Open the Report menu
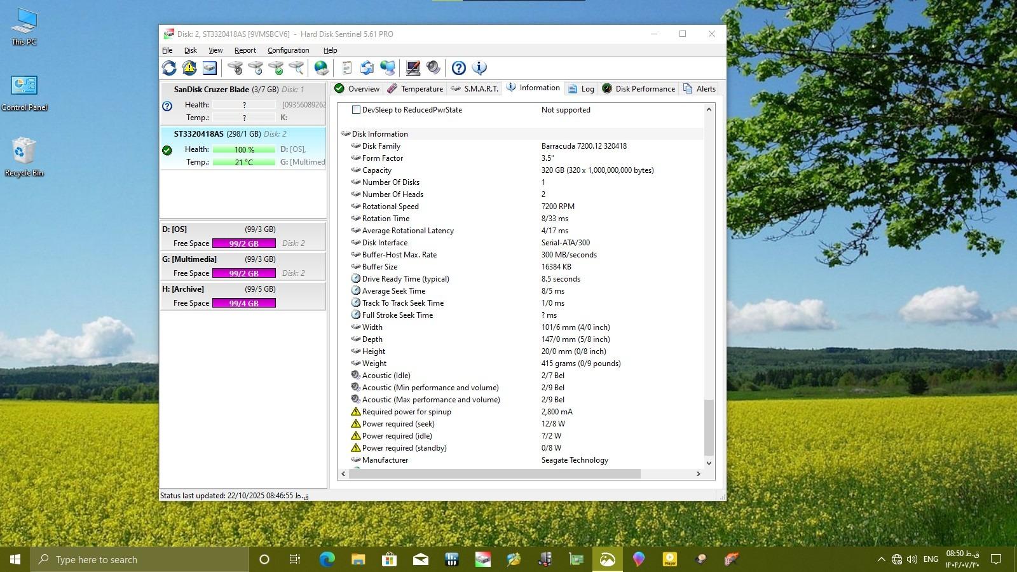This screenshot has width=1017, height=572. (x=245, y=50)
